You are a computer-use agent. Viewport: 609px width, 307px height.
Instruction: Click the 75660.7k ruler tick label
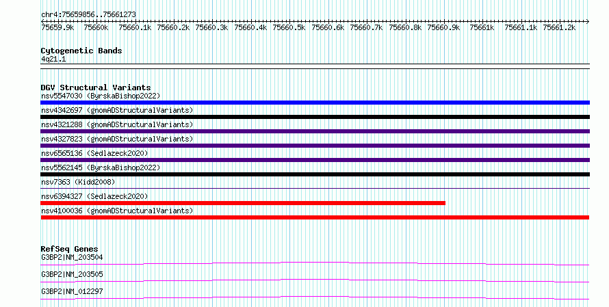click(366, 27)
